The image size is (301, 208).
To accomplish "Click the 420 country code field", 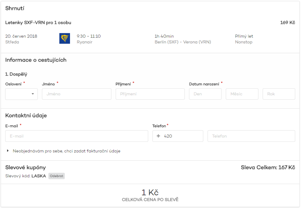I will [x=182, y=136].
